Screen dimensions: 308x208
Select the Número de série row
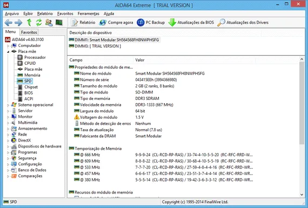125,80
